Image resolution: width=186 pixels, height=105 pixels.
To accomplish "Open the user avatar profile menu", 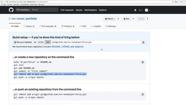I will pos(147,10).
